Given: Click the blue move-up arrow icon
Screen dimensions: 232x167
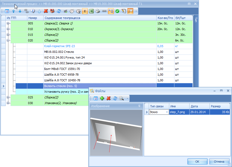Looking at the screenshot, I should tap(14, 11).
